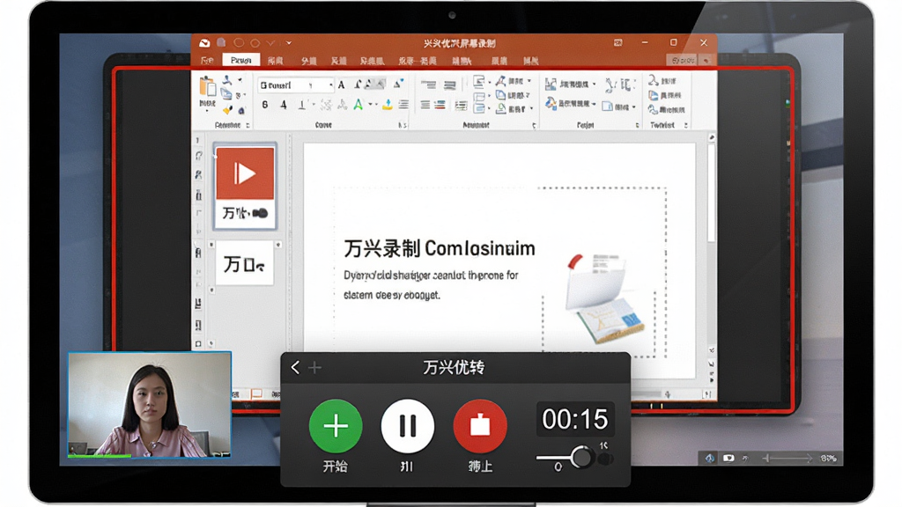Image resolution: width=902 pixels, height=507 pixels.
Task: Open the File tab in ribbon
Action: [x=207, y=61]
